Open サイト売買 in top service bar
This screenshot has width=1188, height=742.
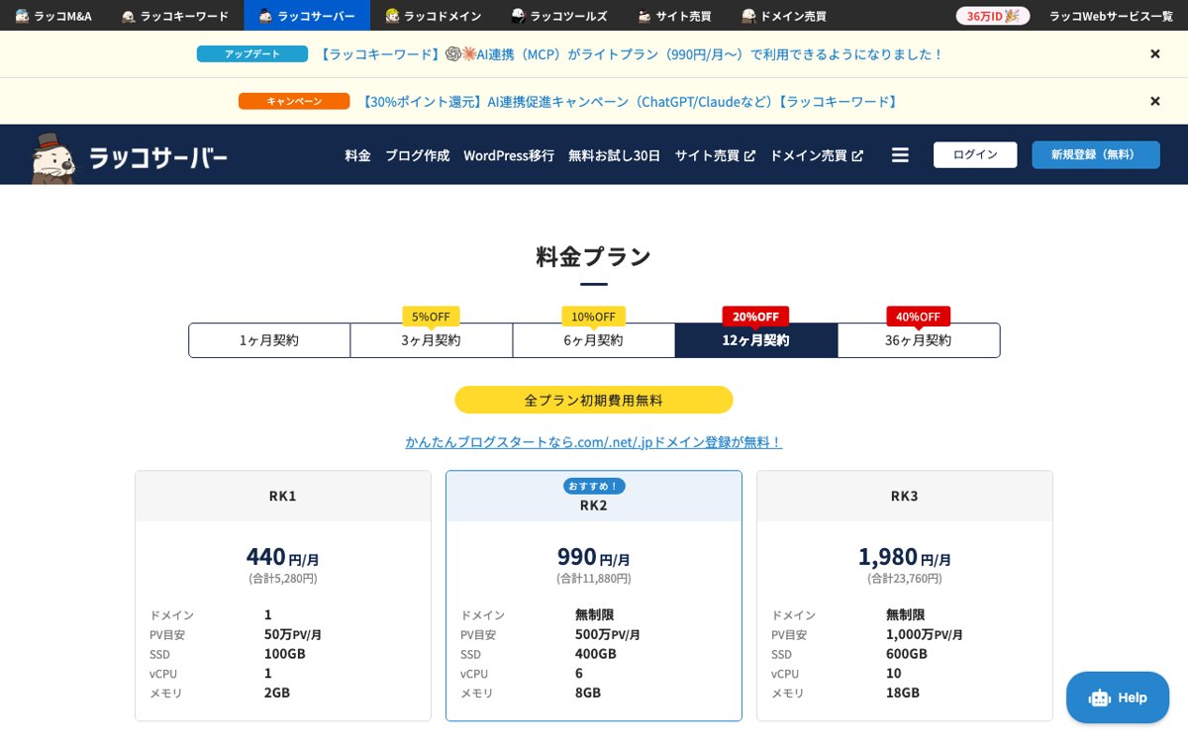[674, 16]
